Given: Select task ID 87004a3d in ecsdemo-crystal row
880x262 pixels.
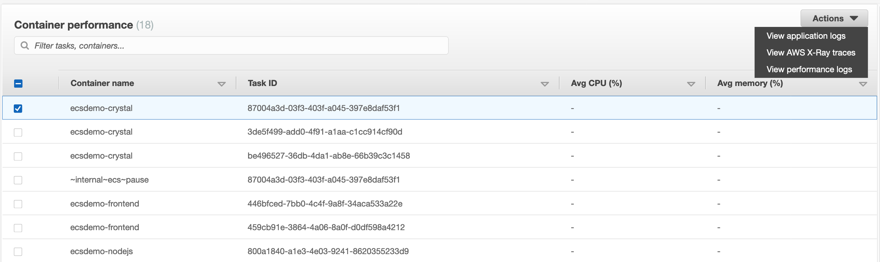Looking at the screenshot, I should coord(324,108).
